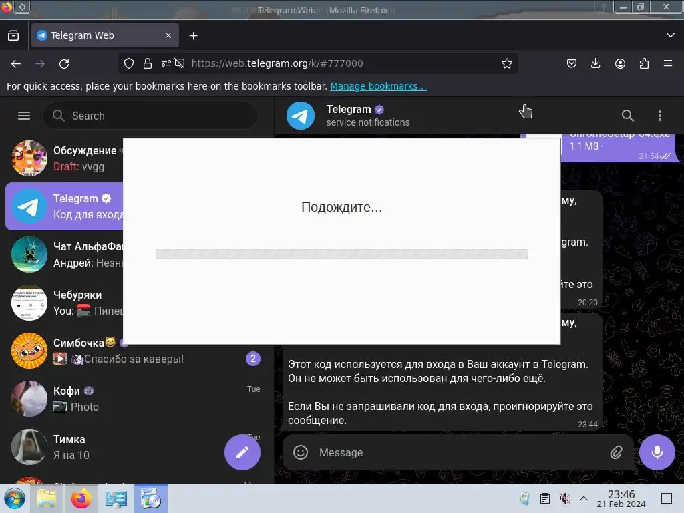Click the disc installer taskbar icon
The height and width of the screenshot is (513, 684).
tap(150, 498)
